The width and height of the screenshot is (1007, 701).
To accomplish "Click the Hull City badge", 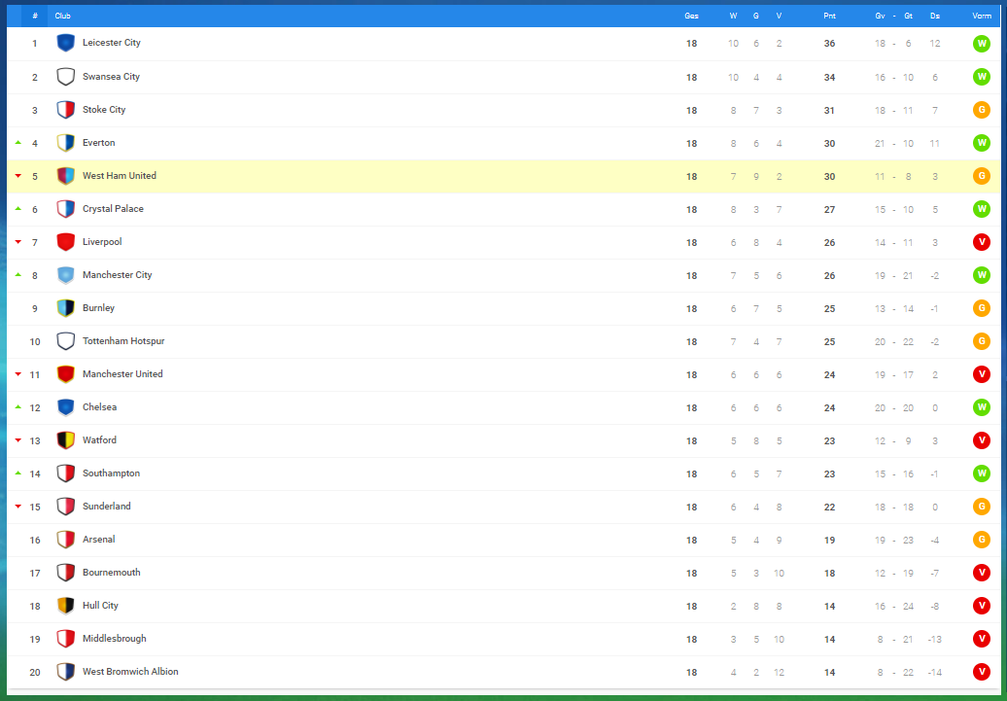I will click(x=65, y=606).
